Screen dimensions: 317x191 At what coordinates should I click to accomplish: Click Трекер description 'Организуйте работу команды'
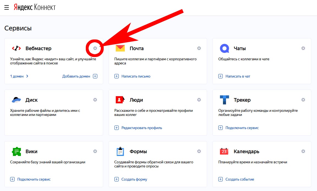click(258, 113)
